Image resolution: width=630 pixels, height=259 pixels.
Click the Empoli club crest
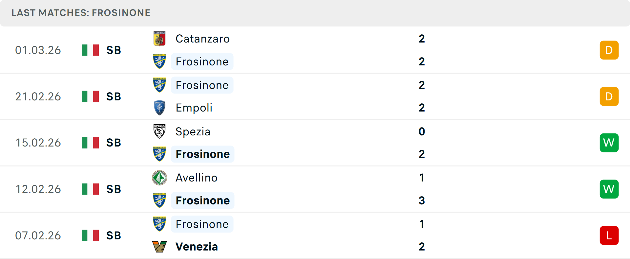(x=159, y=108)
